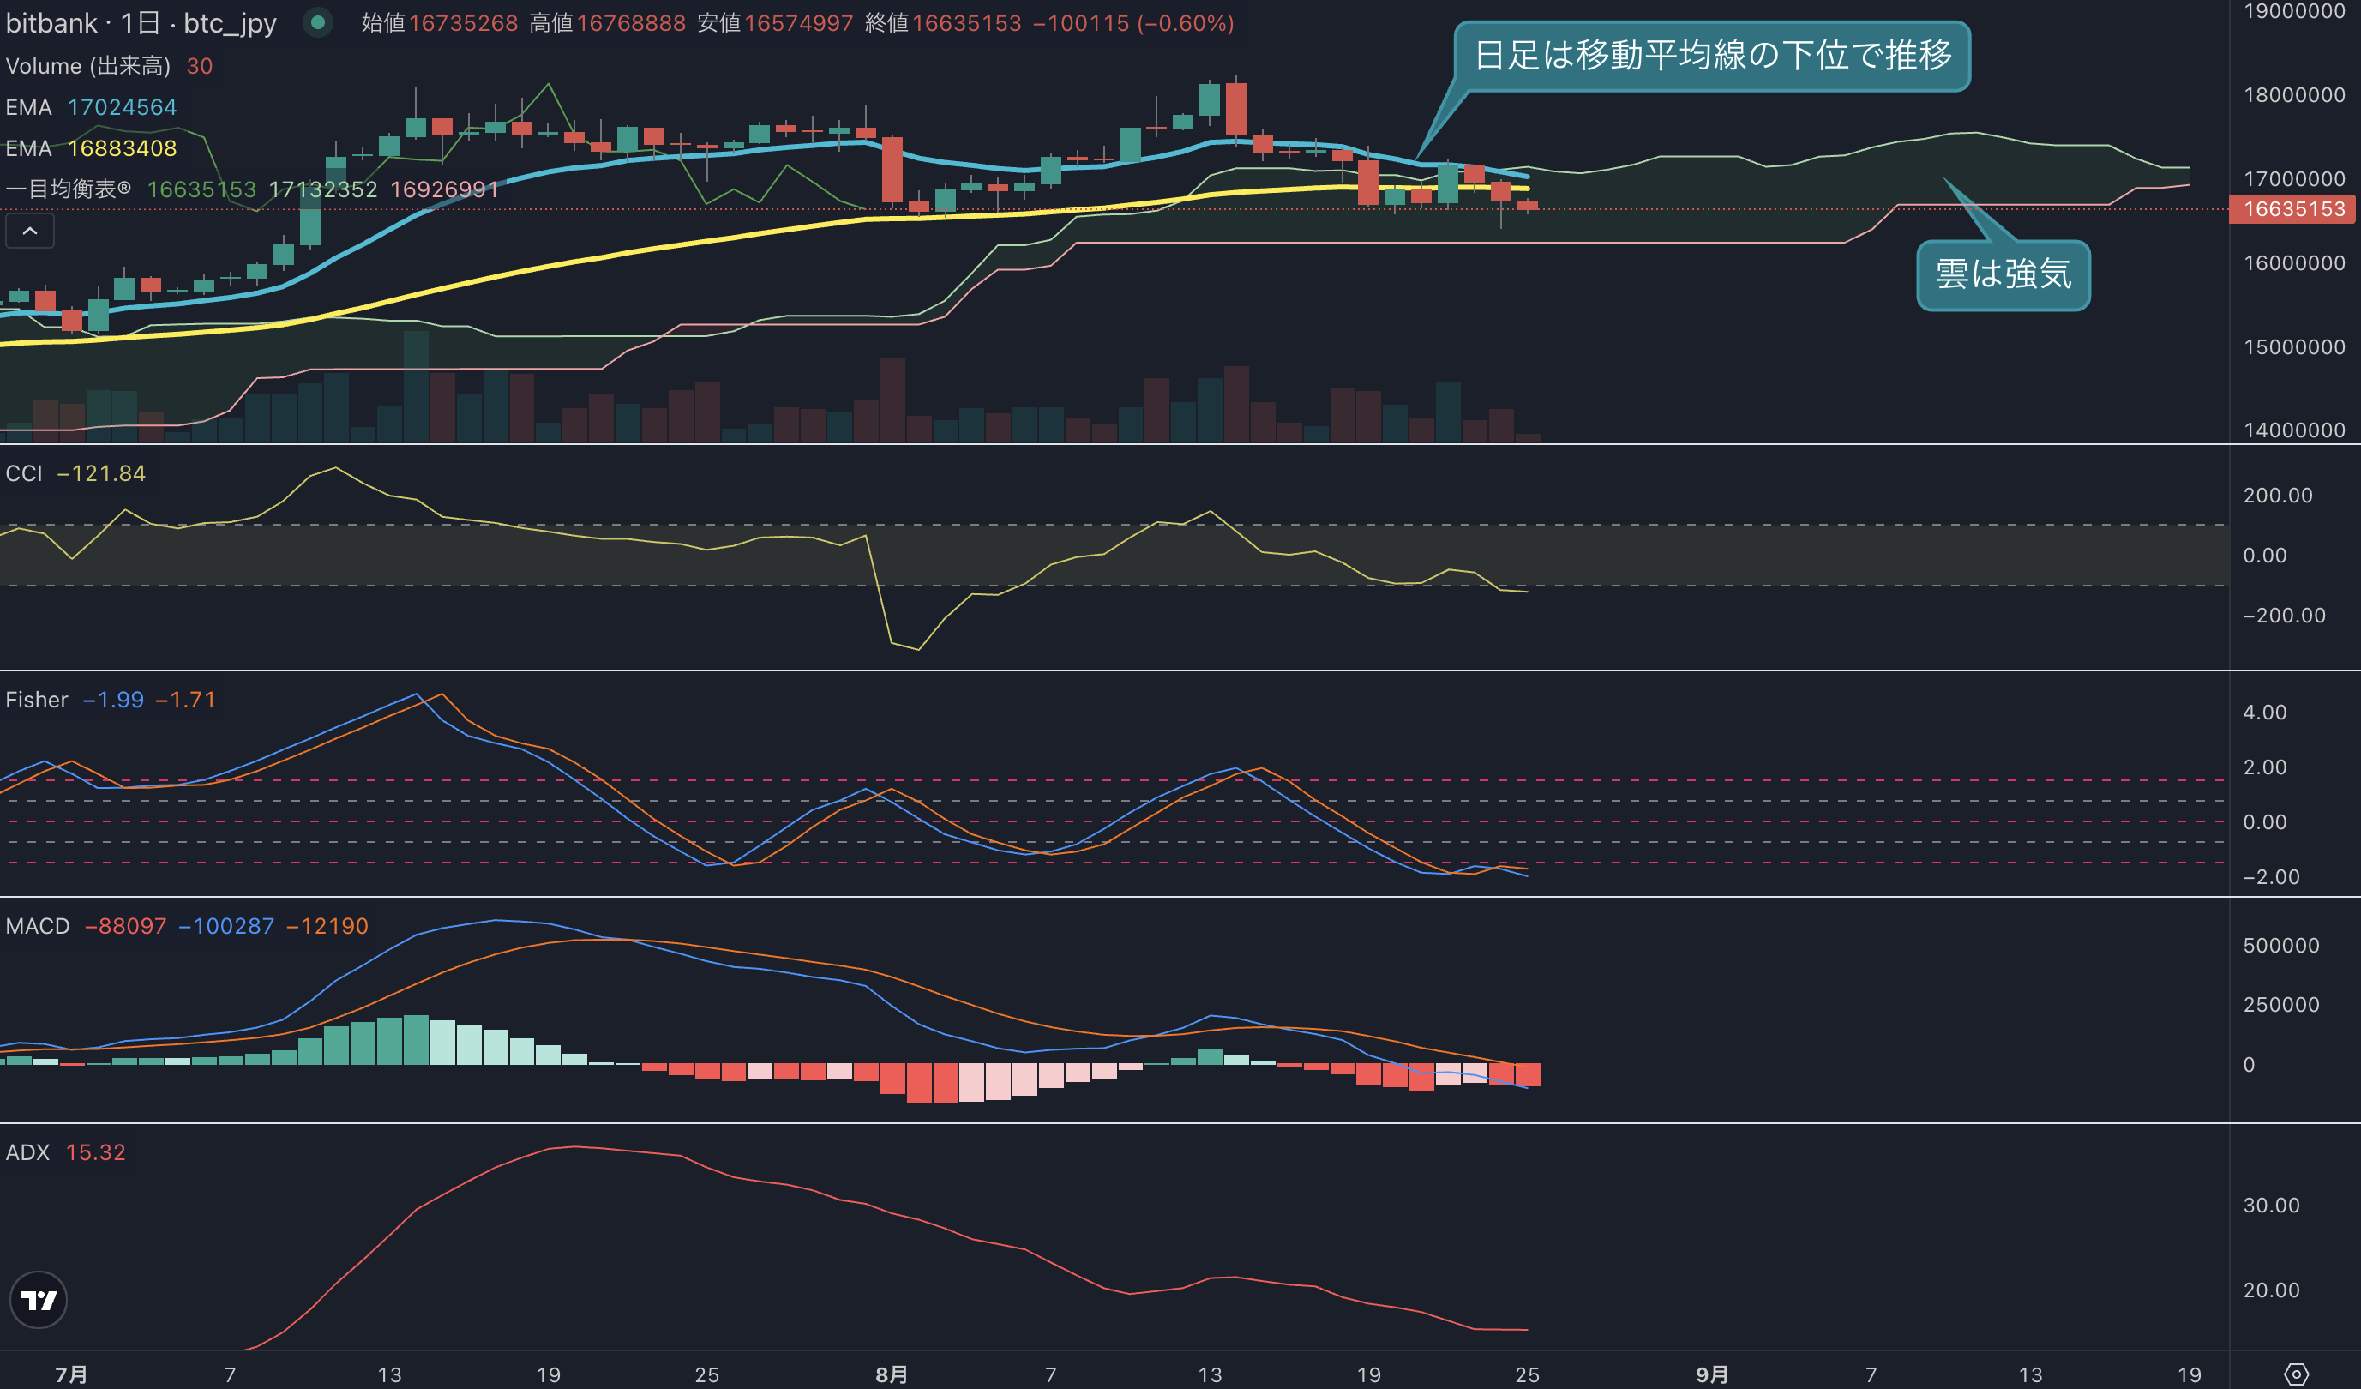Select the 雲は強気 callout annotation

[x=2004, y=274]
